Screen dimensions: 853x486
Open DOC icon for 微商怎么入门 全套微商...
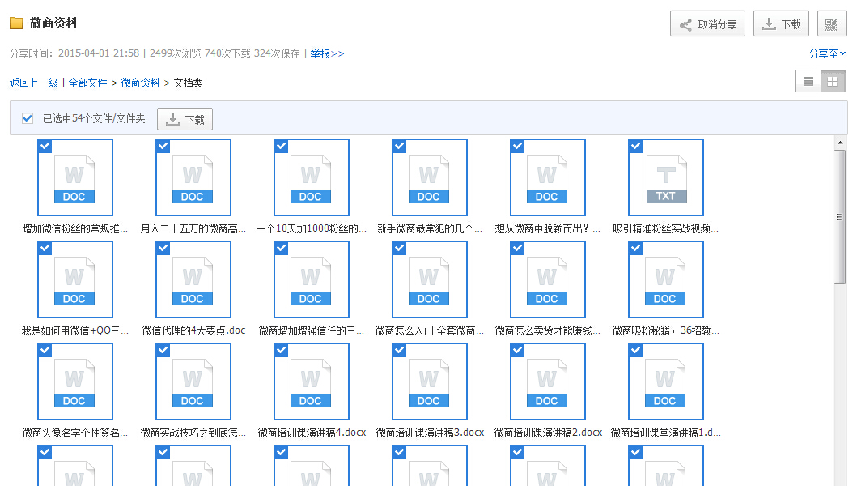coord(429,279)
